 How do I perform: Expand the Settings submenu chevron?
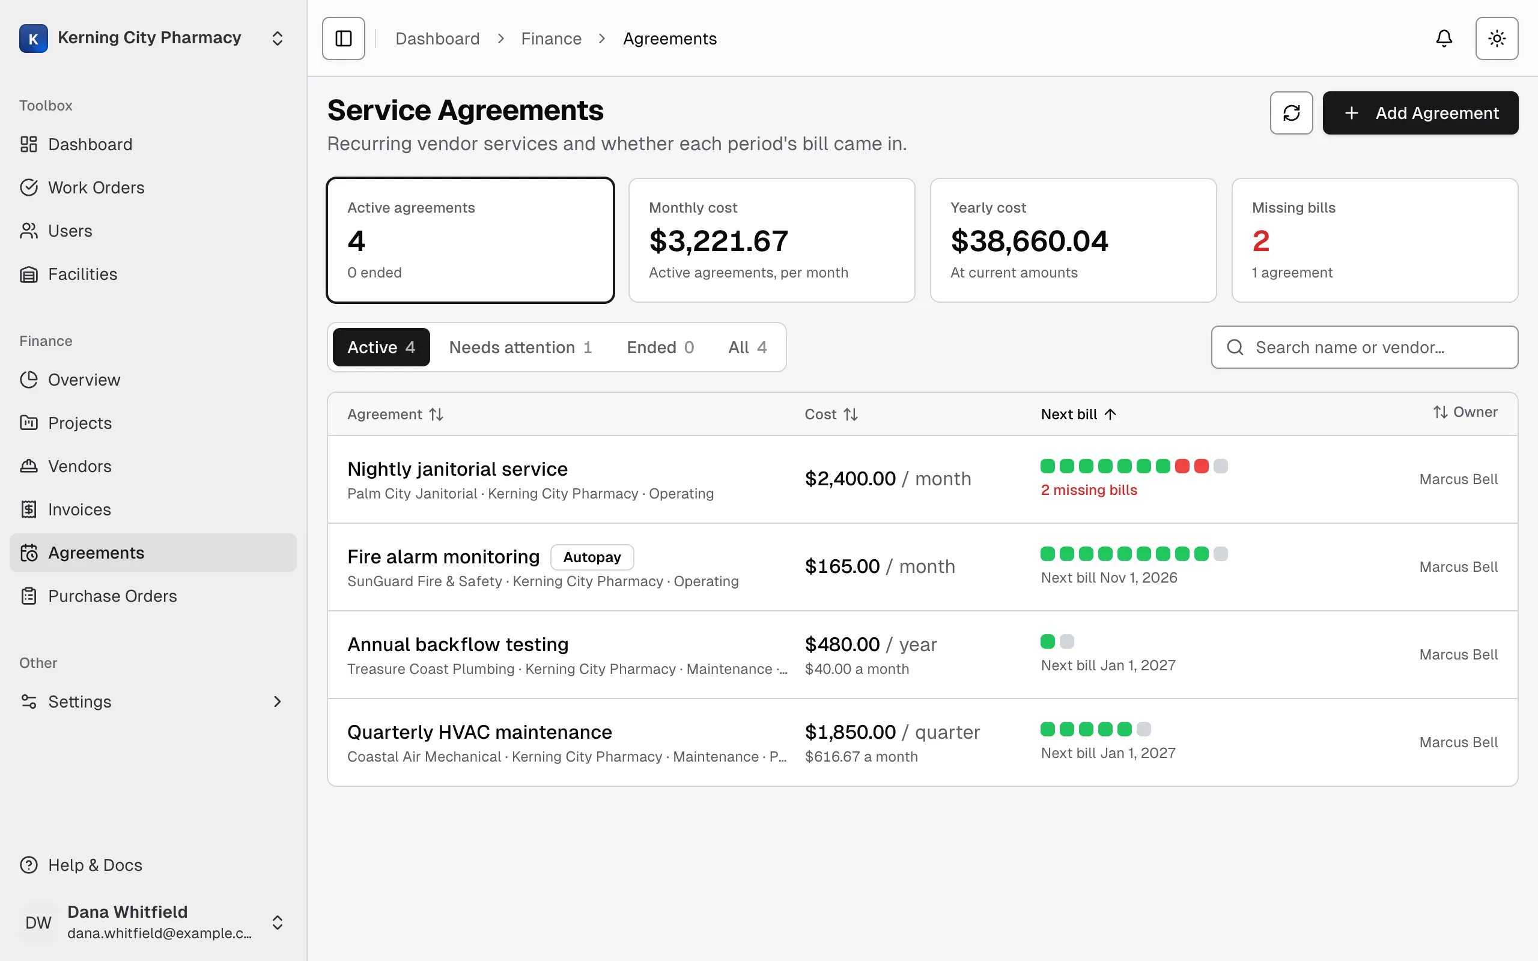277,701
